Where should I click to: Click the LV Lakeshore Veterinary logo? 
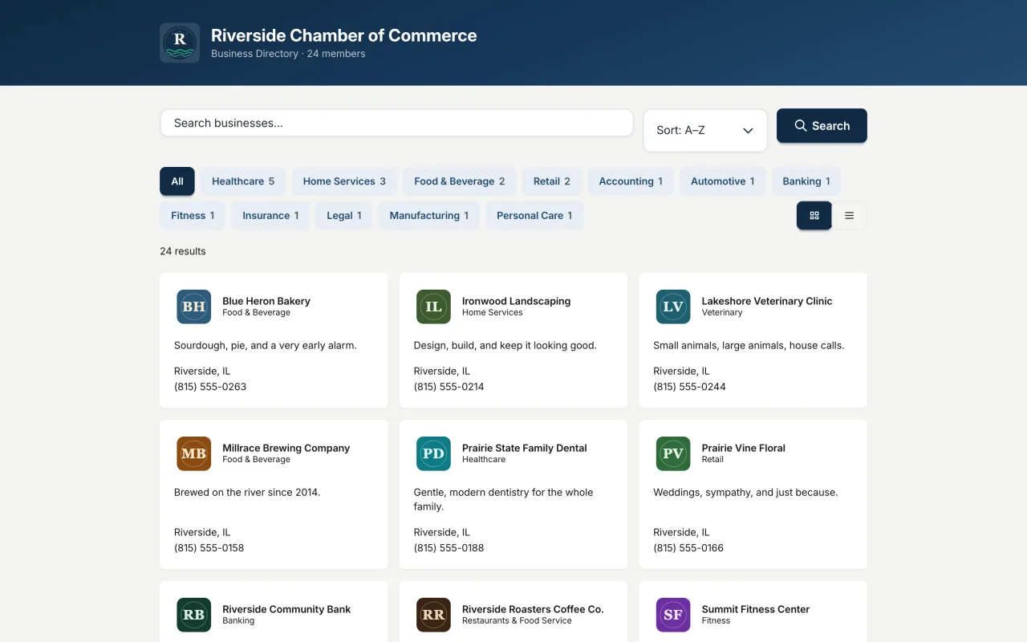pos(673,307)
